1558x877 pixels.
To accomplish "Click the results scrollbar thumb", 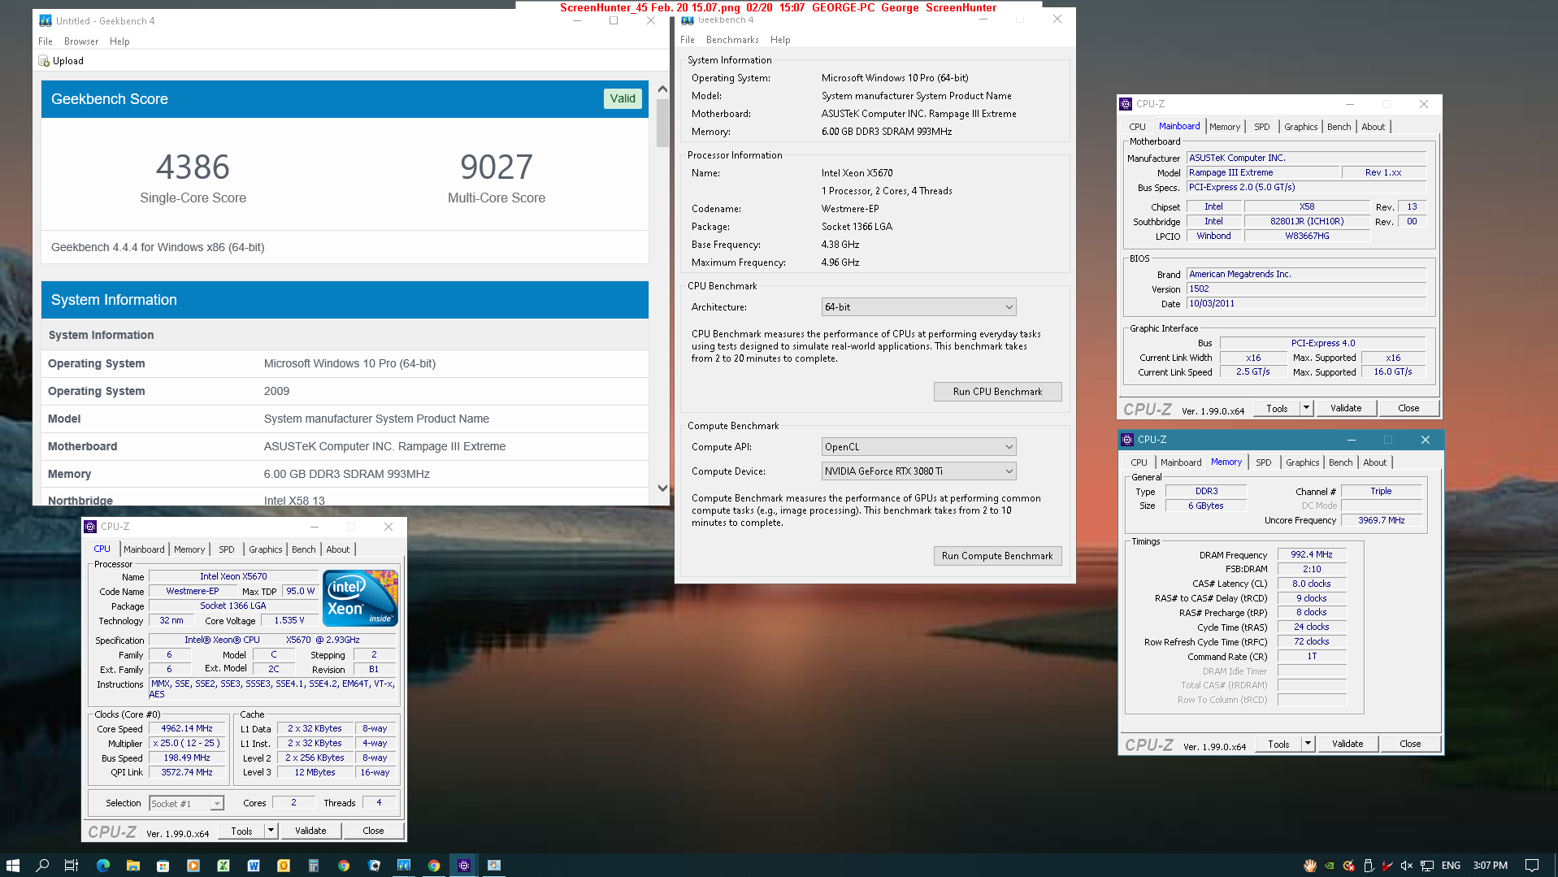I will tap(662, 123).
